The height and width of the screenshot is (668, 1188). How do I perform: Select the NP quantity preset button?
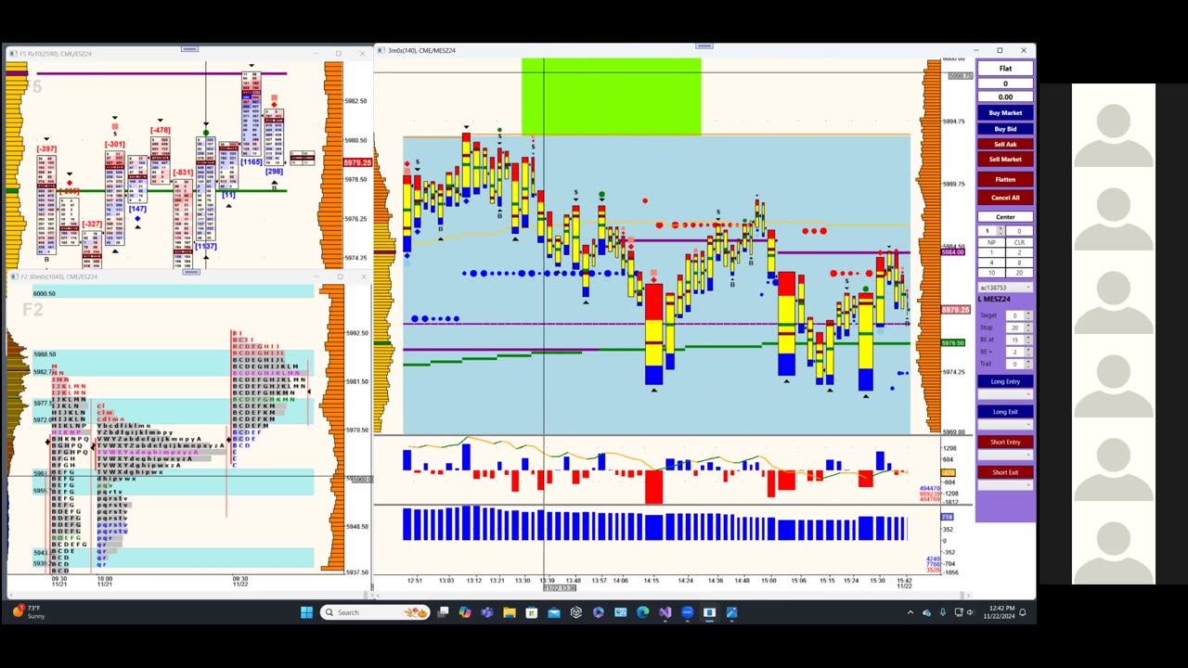tap(990, 243)
